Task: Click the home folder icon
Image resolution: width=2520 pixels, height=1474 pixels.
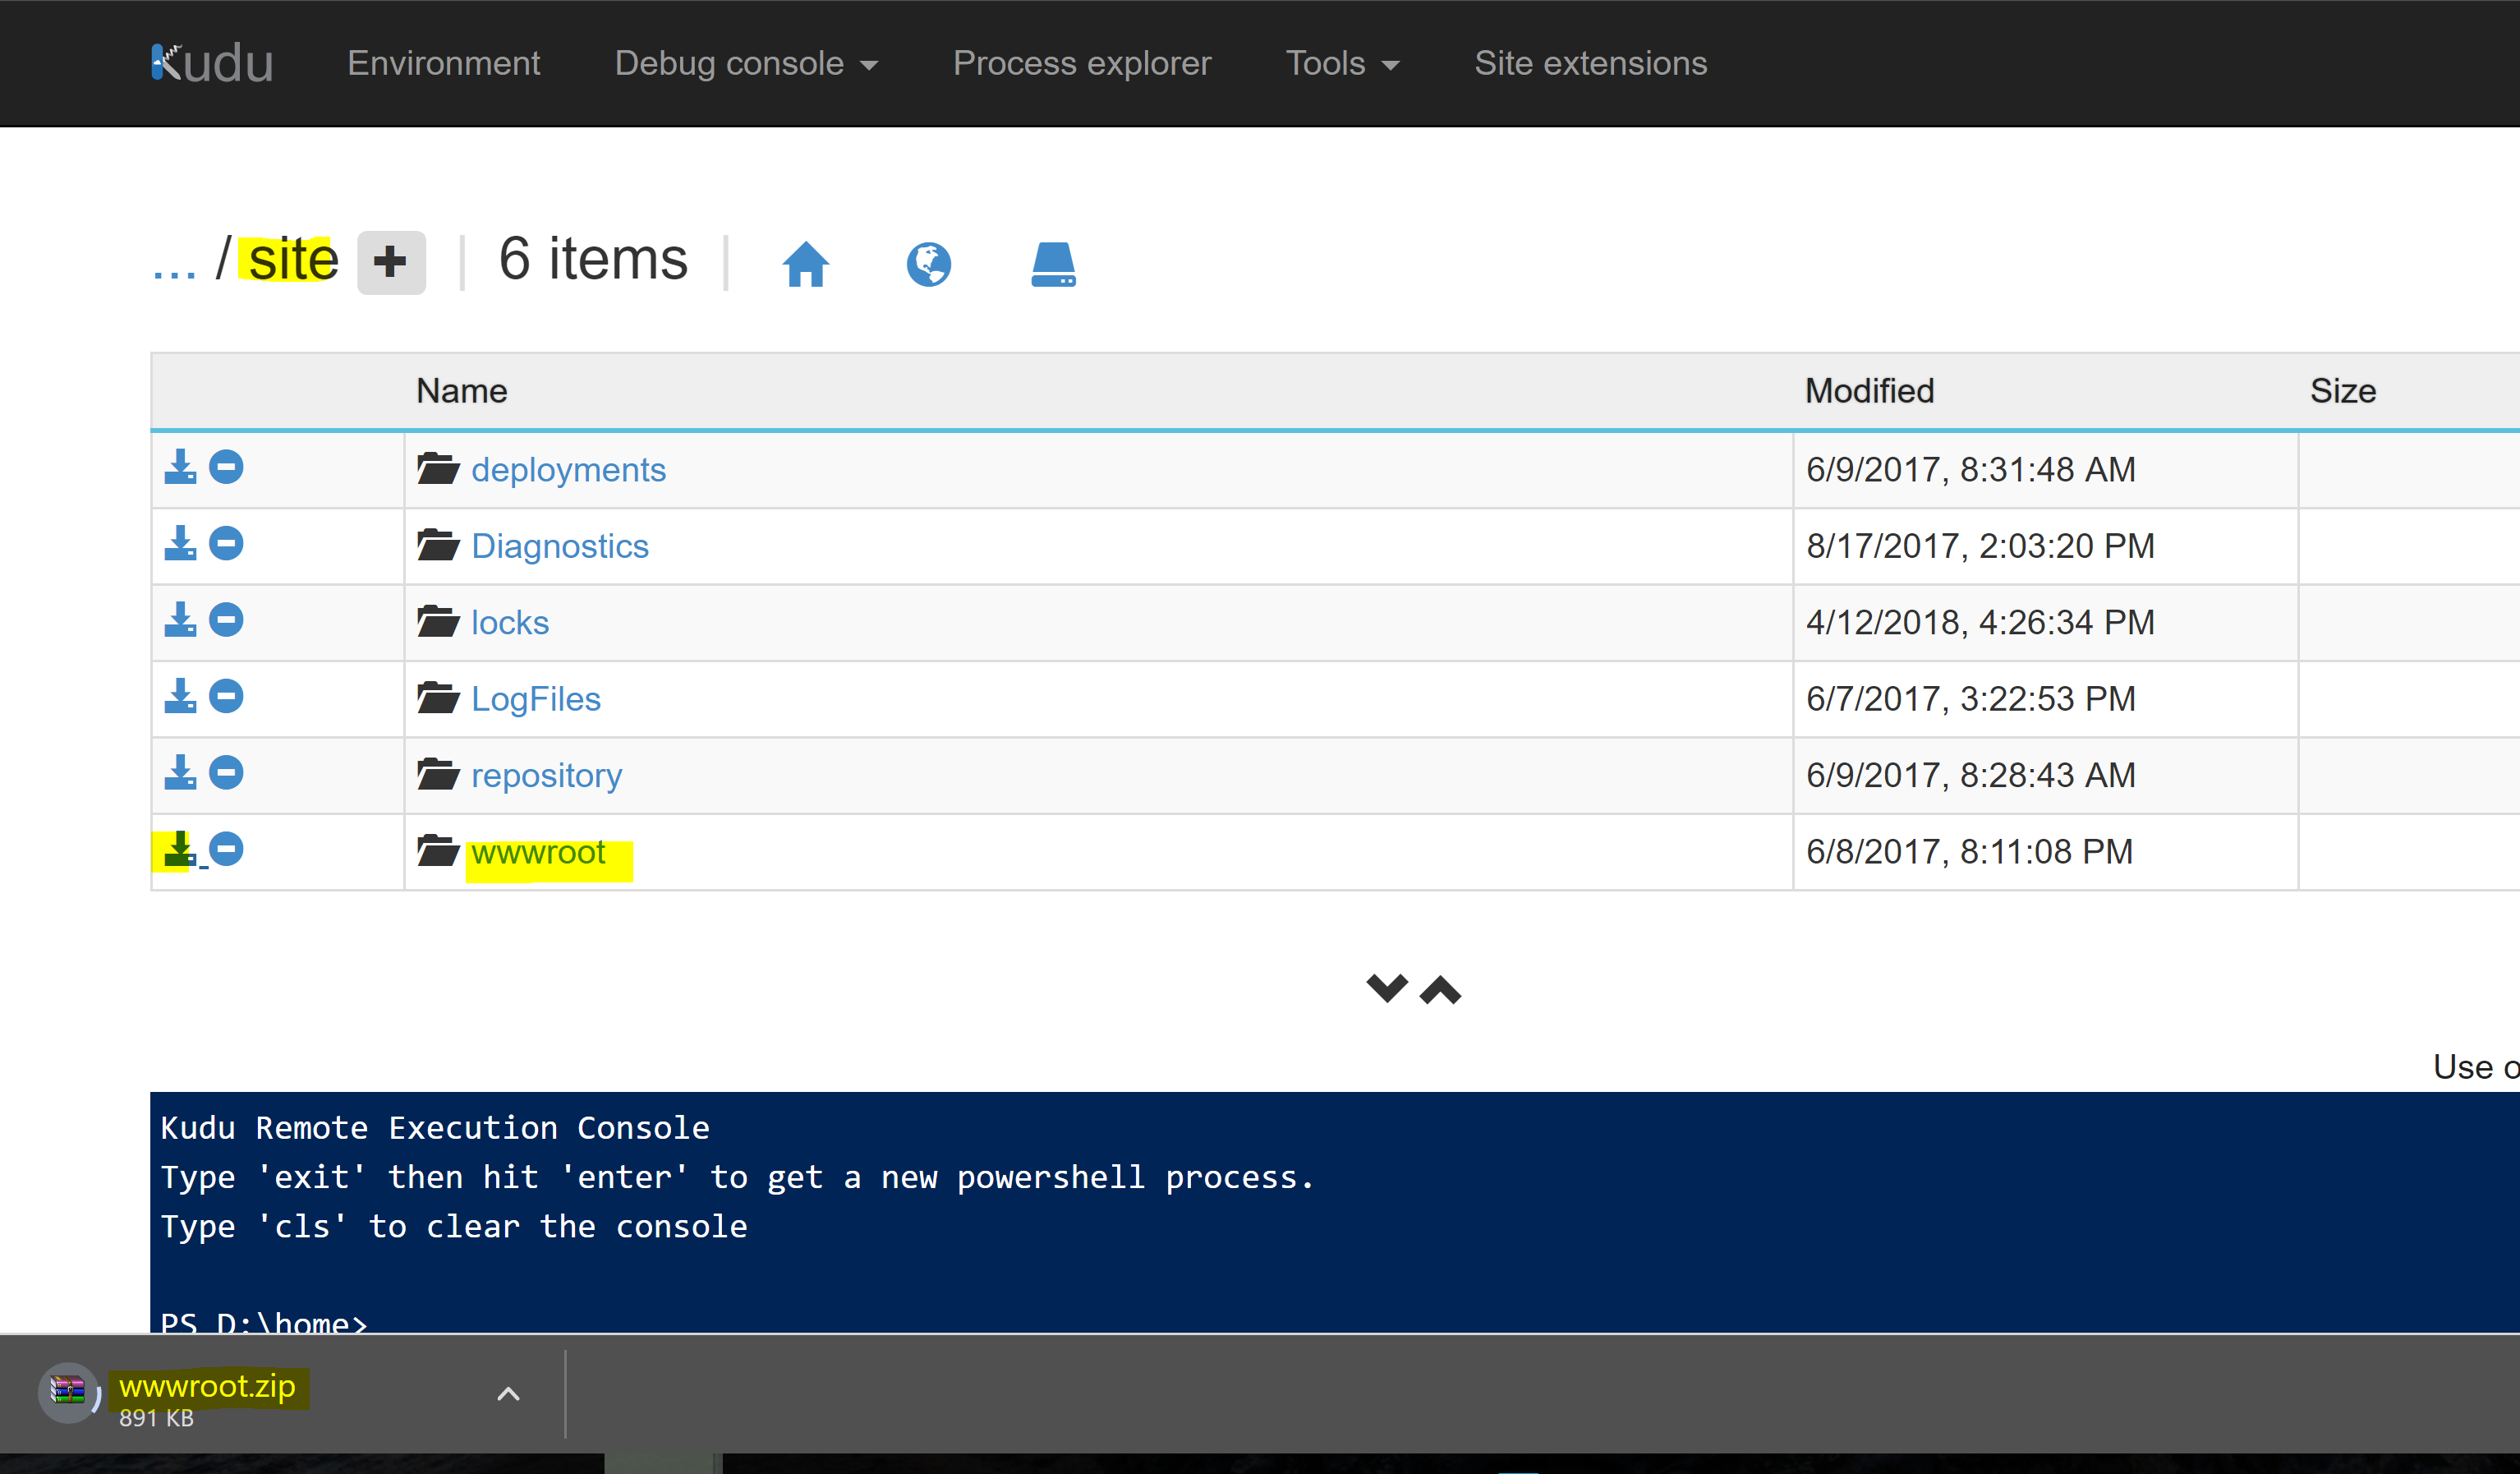Action: (805, 264)
